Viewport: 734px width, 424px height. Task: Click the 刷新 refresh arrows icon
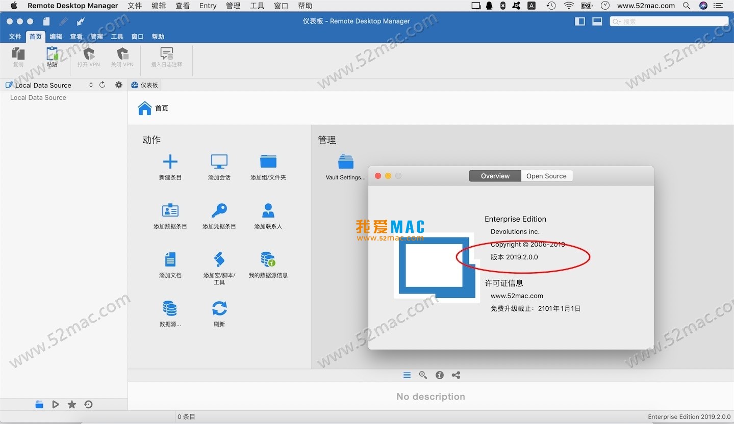coord(219,308)
